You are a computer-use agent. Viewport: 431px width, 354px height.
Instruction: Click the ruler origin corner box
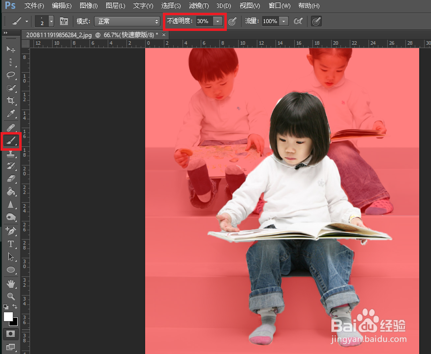click(25, 43)
